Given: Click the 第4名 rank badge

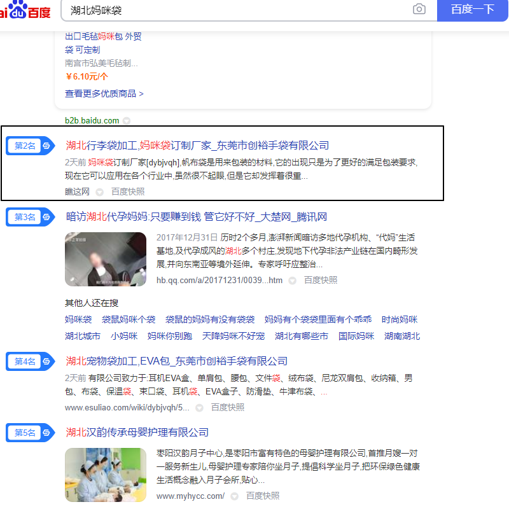Looking at the screenshot, I should pyautogui.click(x=30, y=361).
